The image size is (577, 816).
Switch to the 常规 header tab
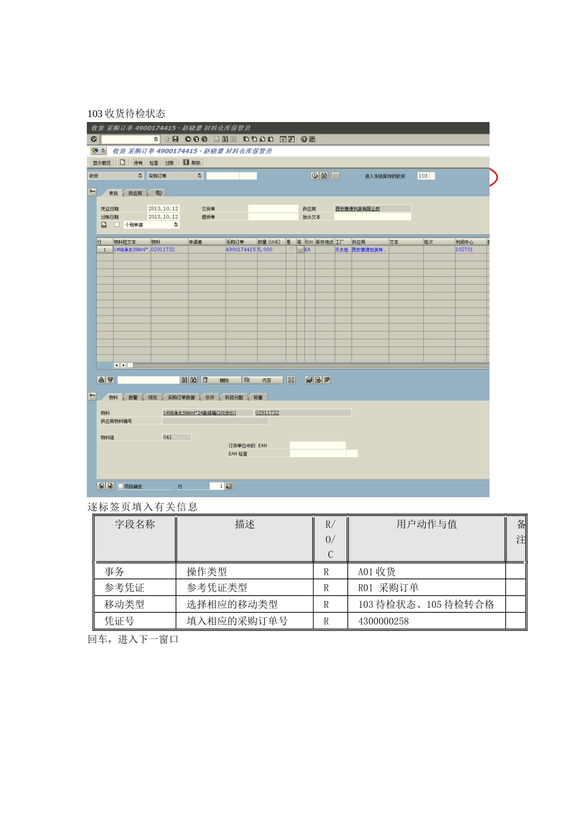pyautogui.click(x=113, y=193)
